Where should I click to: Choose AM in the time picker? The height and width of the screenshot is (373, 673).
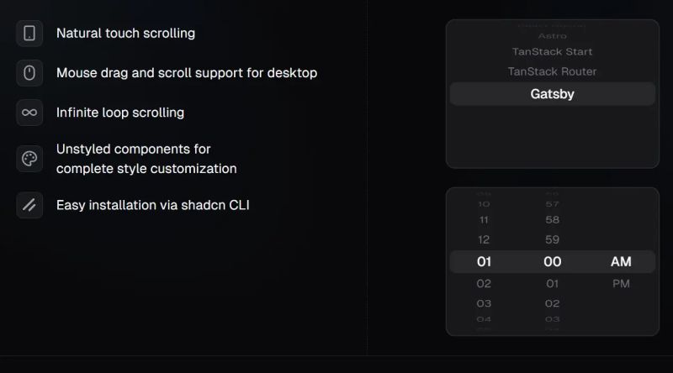621,261
